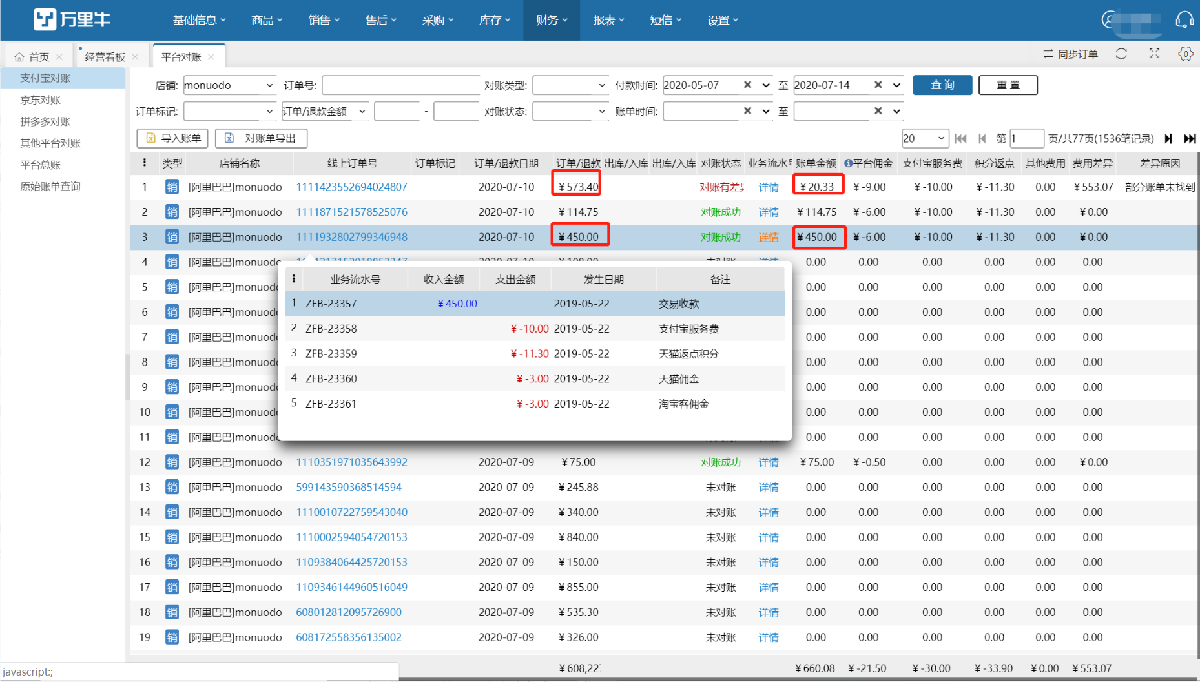Viewport: 1200px width, 682px height.
Task: Open column options menu in popup table
Action: tap(294, 279)
